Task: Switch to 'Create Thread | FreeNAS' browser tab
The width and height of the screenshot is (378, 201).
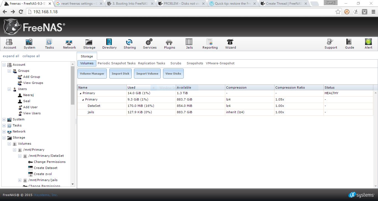Action: pyautogui.click(x=284, y=4)
